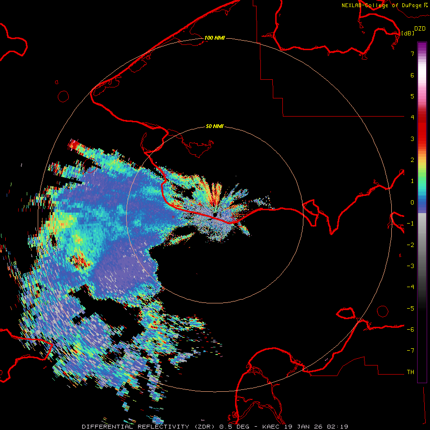This screenshot has height=430, width=430.
Task: Click the [dB] unit label
Action: [408, 33]
